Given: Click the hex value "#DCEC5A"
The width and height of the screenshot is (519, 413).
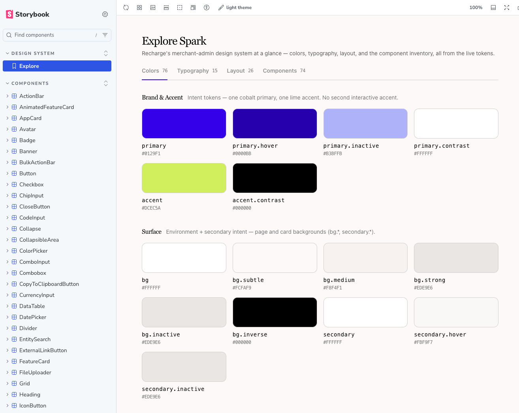Looking at the screenshot, I should pyautogui.click(x=151, y=208).
